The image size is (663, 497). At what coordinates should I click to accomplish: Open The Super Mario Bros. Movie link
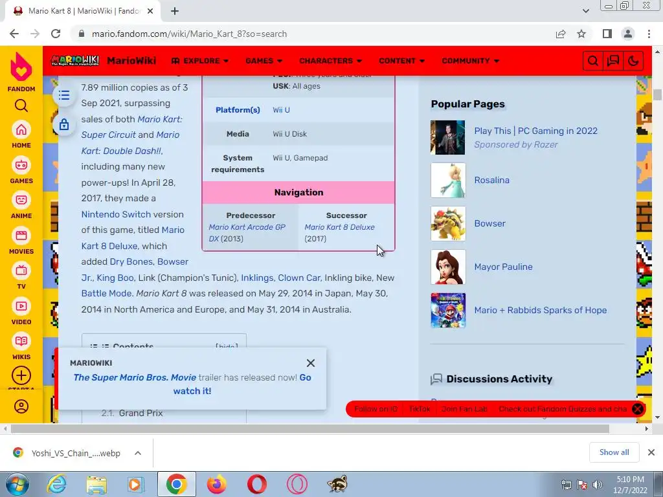(x=135, y=377)
